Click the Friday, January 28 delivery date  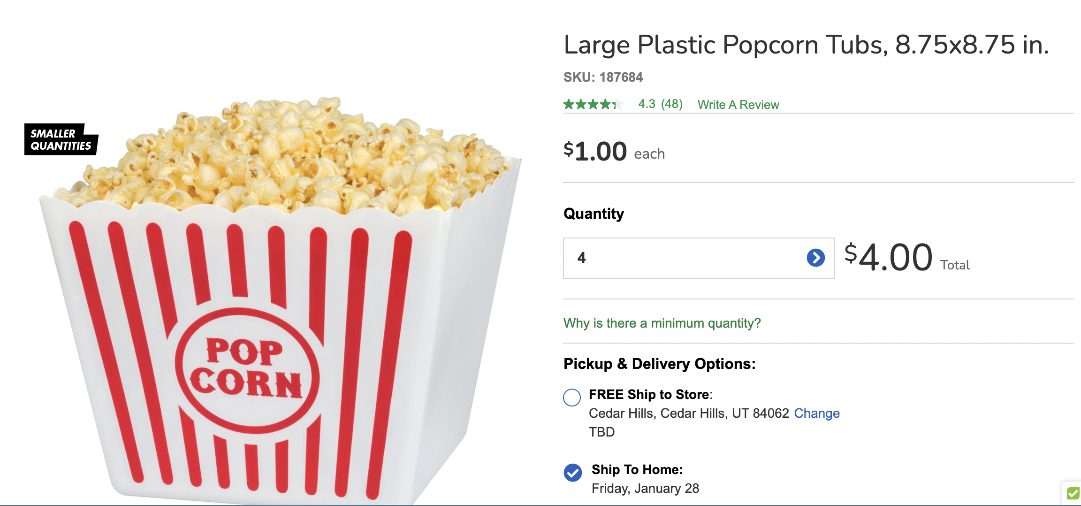tap(645, 489)
